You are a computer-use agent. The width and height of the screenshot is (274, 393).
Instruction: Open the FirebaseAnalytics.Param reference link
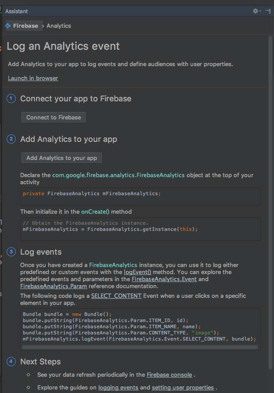[53, 286]
